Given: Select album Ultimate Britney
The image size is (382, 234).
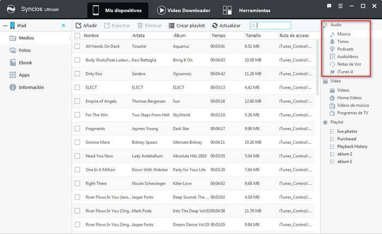Looking at the screenshot, I should pos(188,142).
